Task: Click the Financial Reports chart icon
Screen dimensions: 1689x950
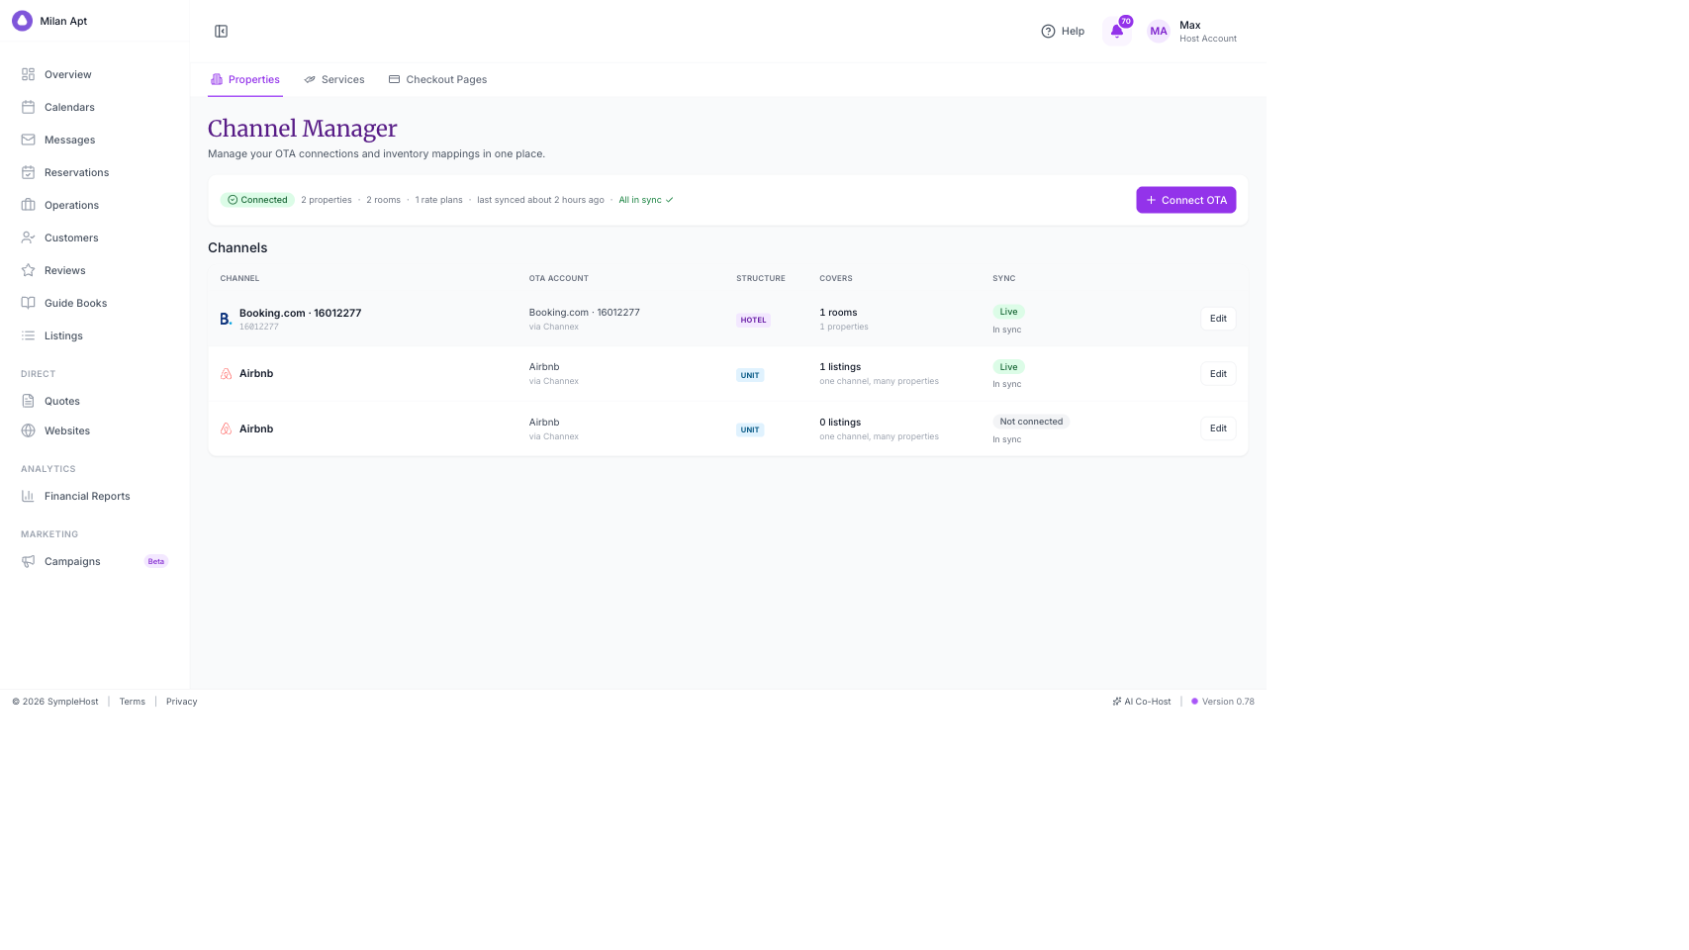Action: point(28,496)
